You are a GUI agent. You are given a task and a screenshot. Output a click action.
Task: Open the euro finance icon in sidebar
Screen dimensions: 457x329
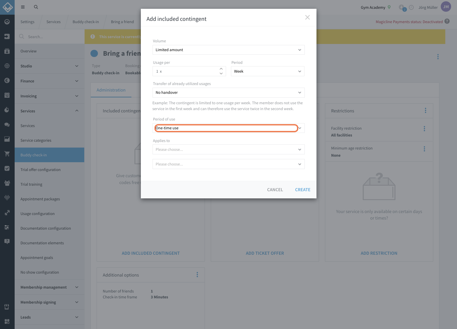tap(7, 80)
